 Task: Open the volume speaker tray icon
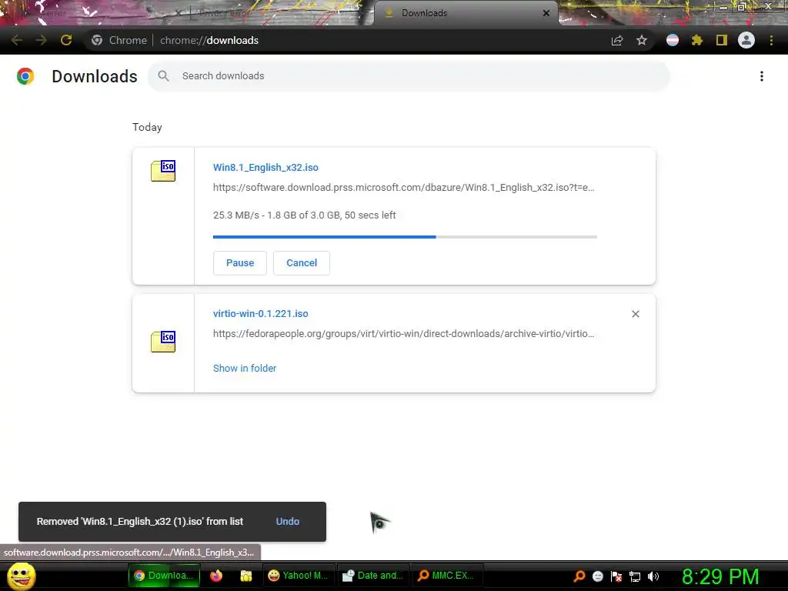(x=653, y=576)
